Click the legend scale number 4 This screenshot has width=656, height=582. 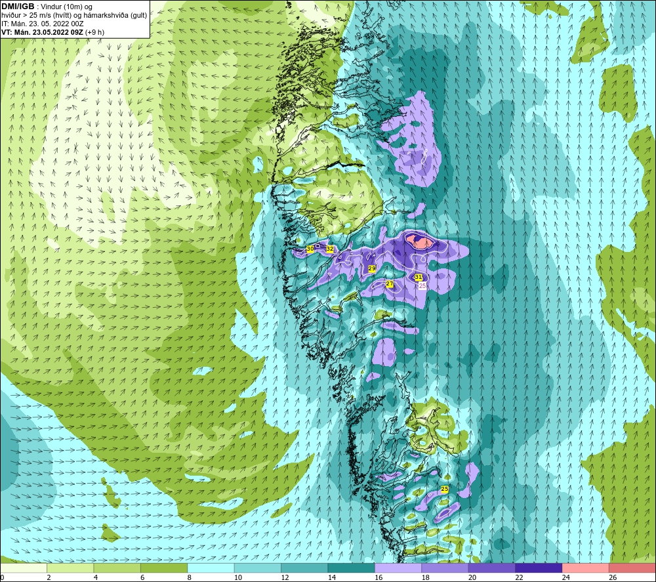click(96, 577)
